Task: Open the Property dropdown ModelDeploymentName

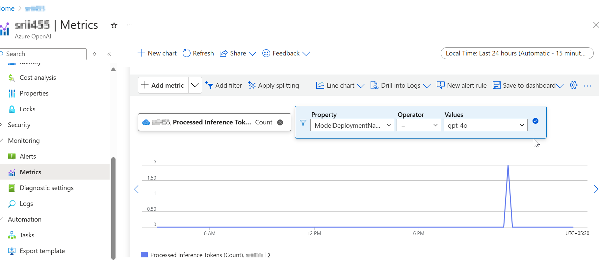Action: tap(352, 125)
